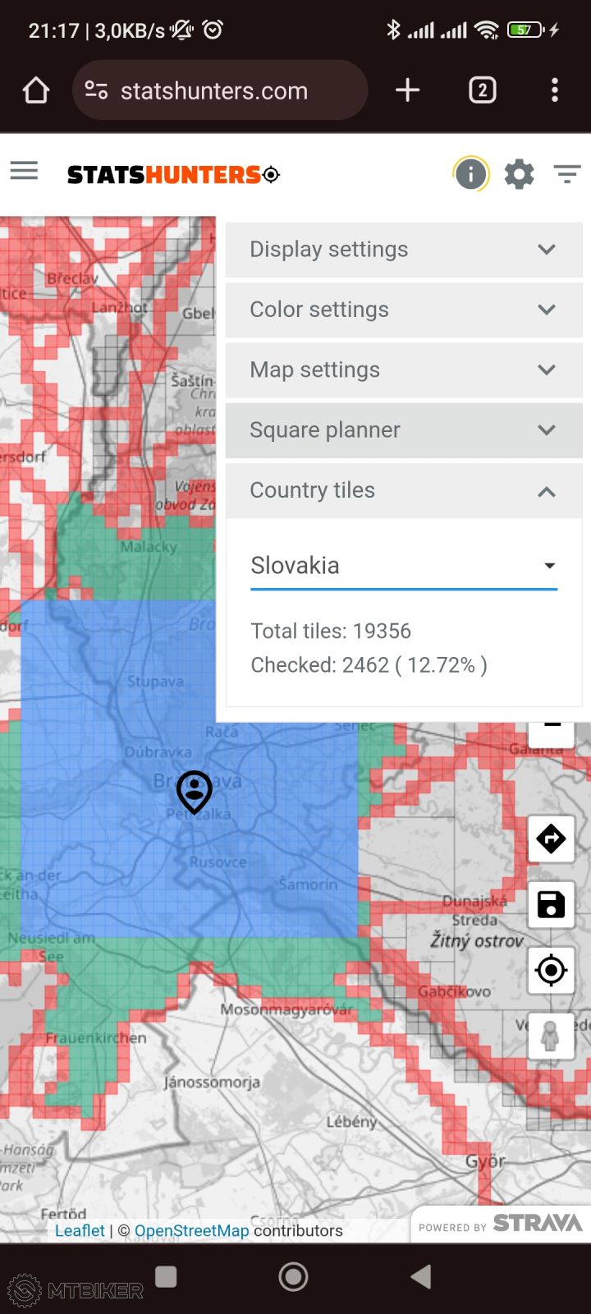This screenshot has width=591, height=1314.
Task: Open the Slovakia country dropdown
Action: tap(403, 566)
